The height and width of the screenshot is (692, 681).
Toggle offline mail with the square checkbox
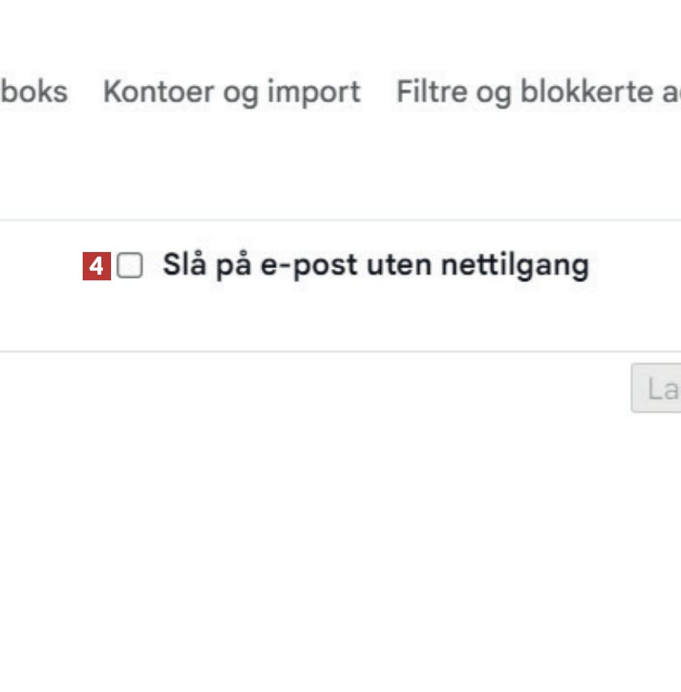tap(130, 265)
